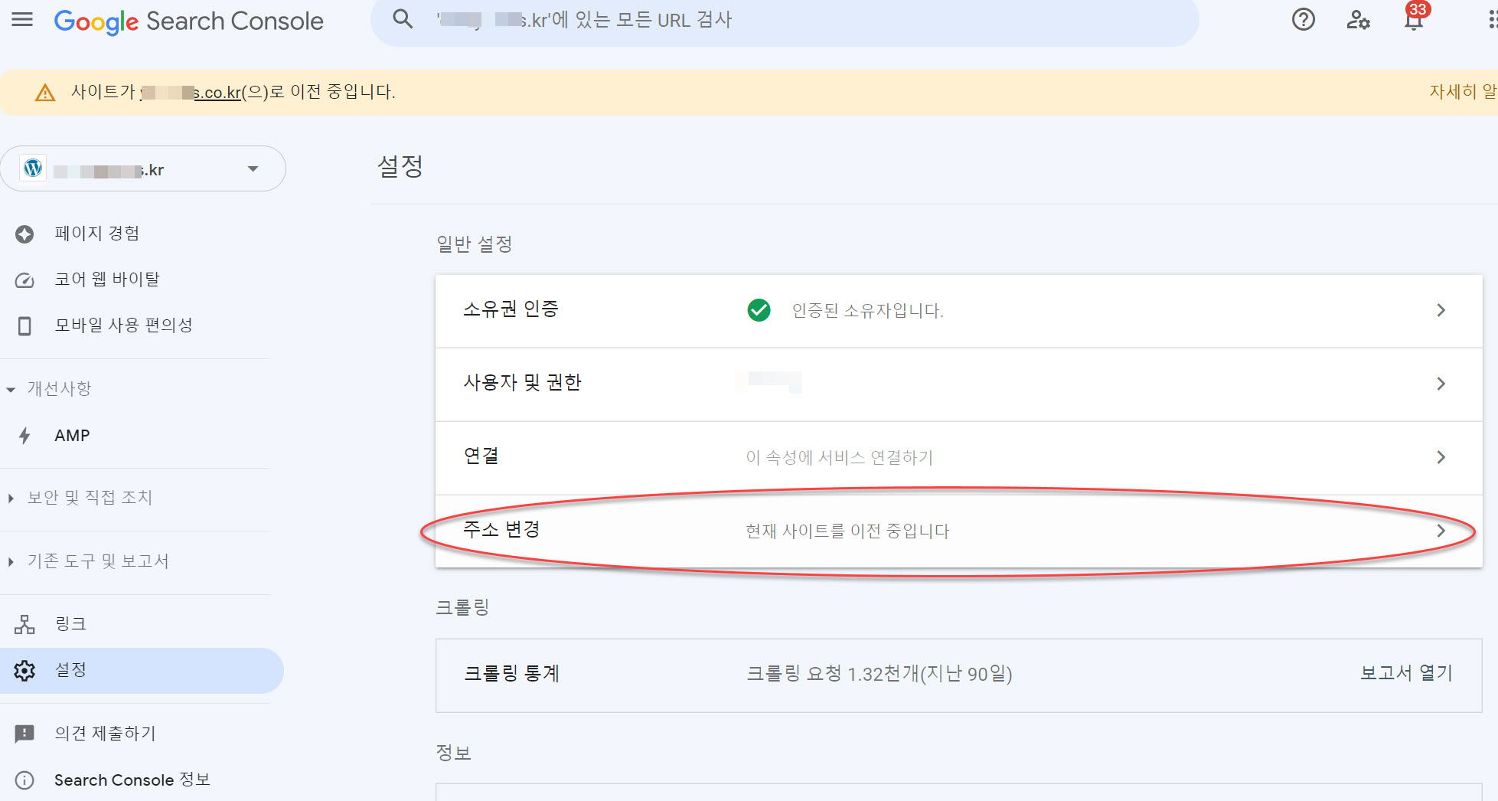Click the 크롤링 통계 label

coord(511,674)
